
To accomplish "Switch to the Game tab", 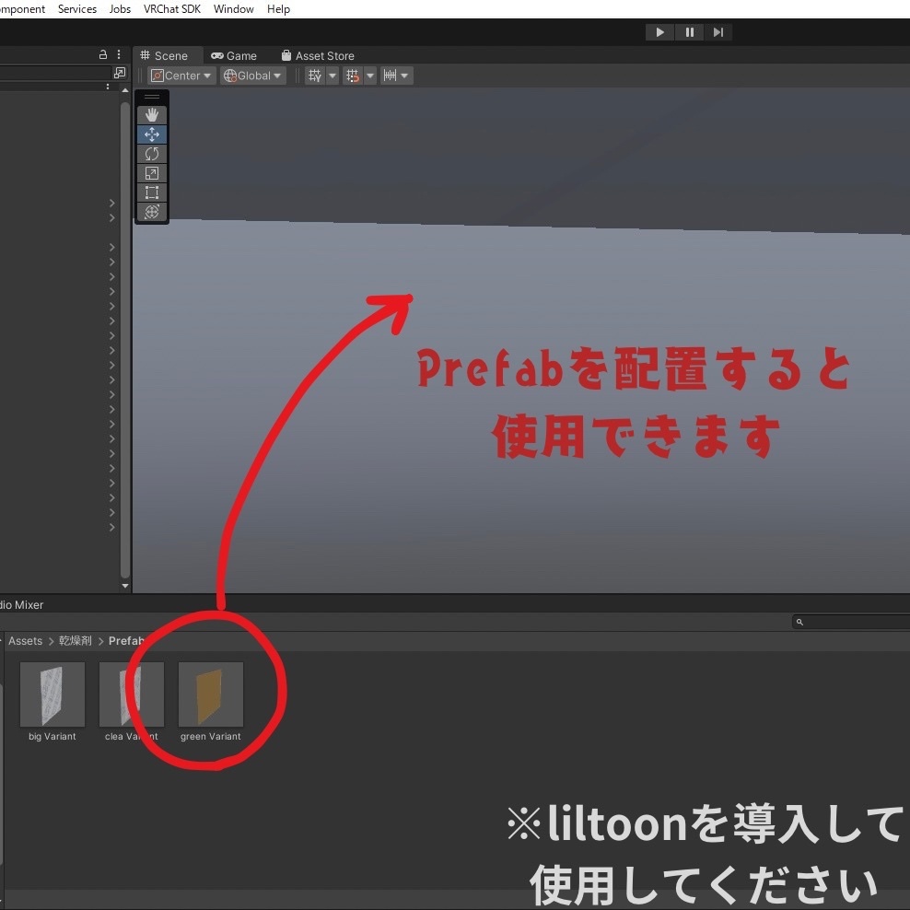I will [234, 55].
